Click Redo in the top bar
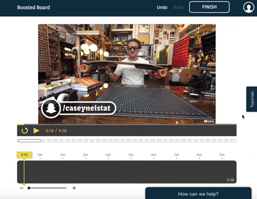 (x=178, y=7)
